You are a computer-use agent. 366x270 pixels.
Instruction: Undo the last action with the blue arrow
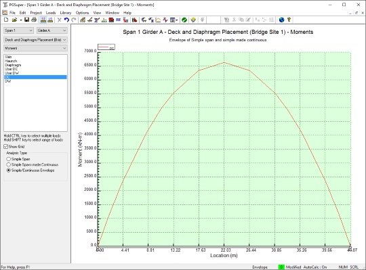point(66,20)
